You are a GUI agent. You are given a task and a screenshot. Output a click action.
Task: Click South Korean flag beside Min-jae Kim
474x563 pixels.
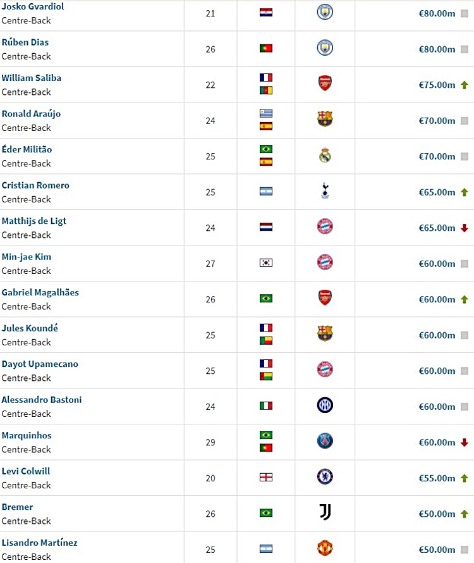(x=266, y=263)
